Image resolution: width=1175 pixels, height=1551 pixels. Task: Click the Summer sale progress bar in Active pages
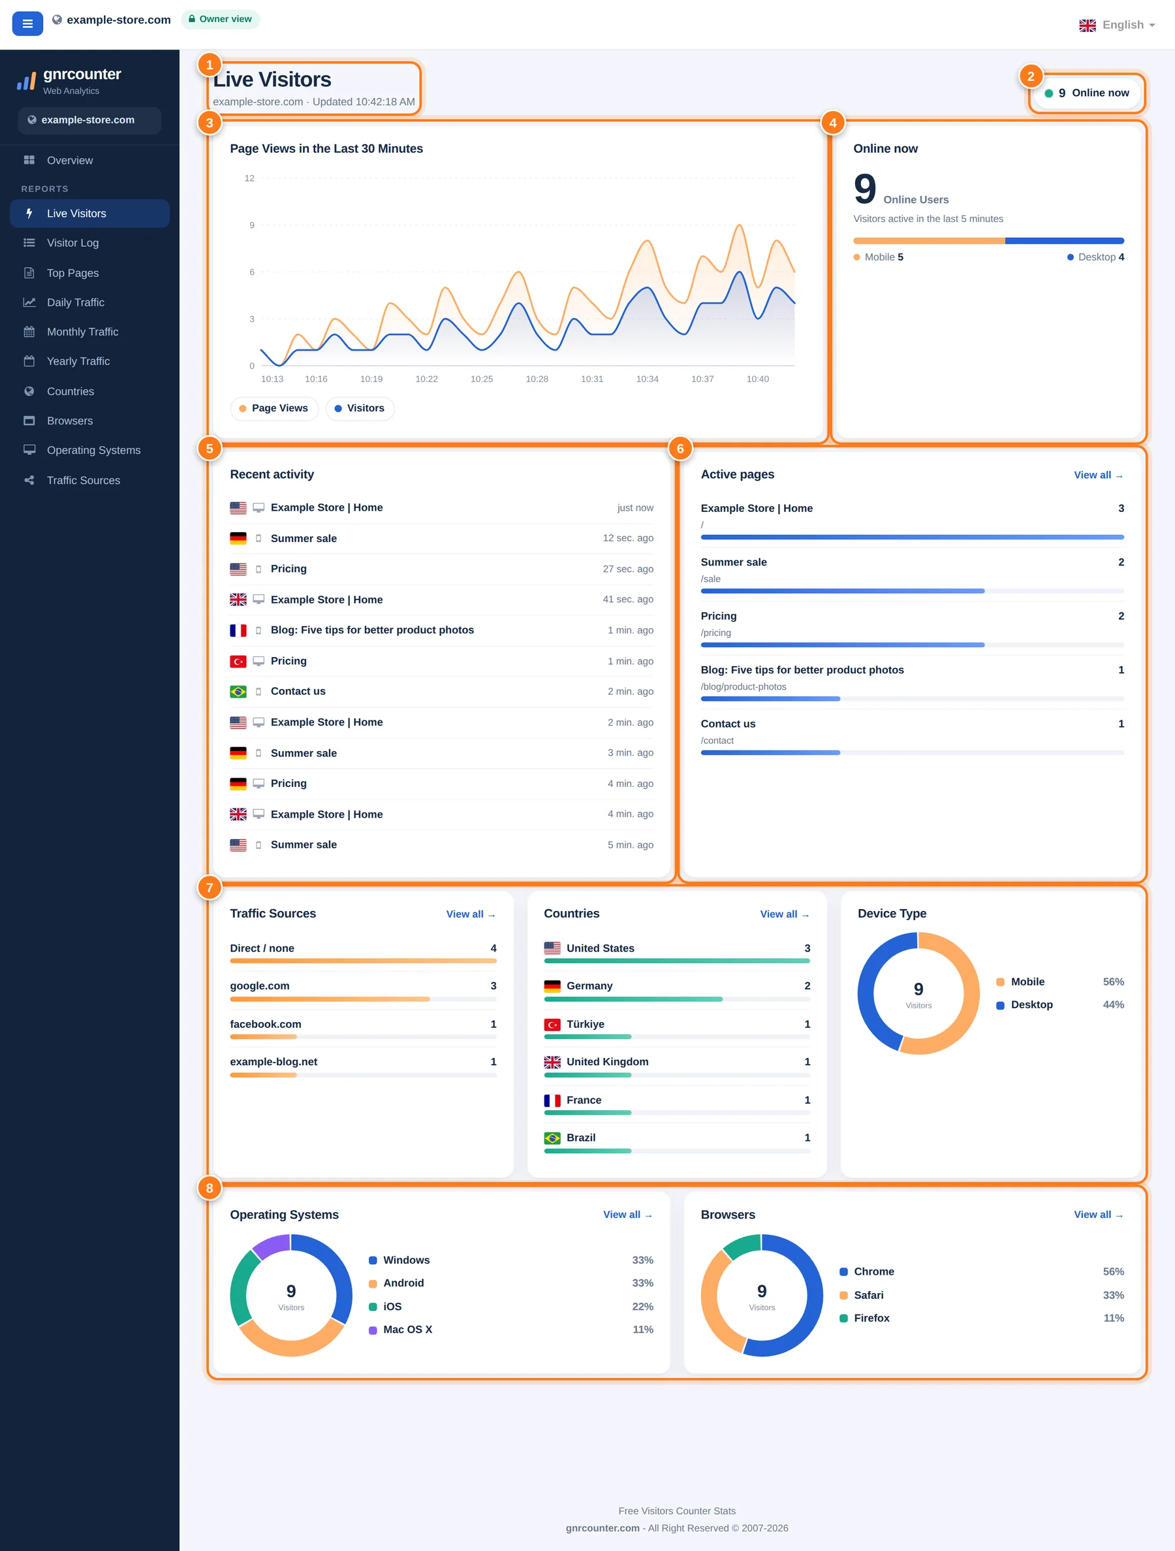click(x=912, y=591)
